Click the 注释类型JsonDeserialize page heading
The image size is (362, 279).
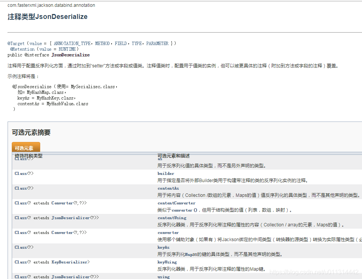(47, 17)
